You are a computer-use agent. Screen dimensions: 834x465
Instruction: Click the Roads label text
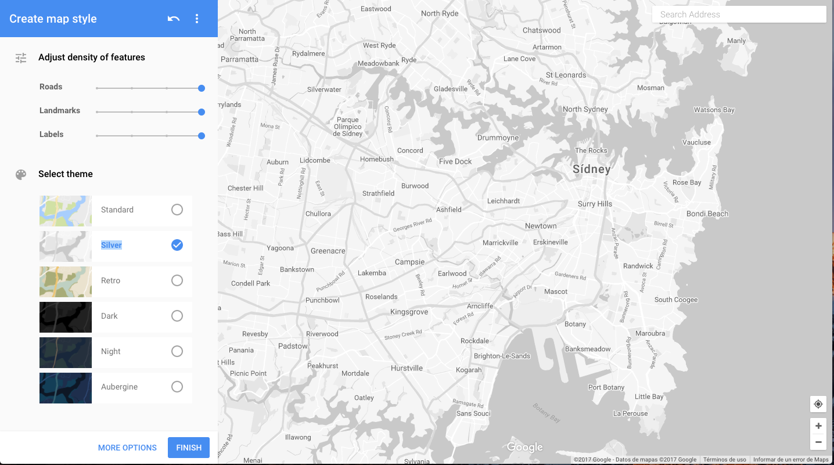[x=51, y=86]
